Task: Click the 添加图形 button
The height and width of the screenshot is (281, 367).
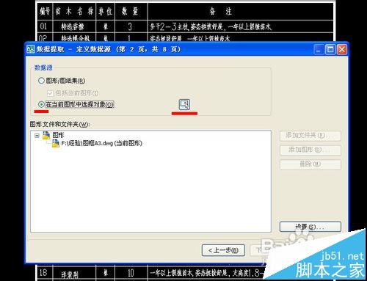Action: pyautogui.click(x=310, y=150)
